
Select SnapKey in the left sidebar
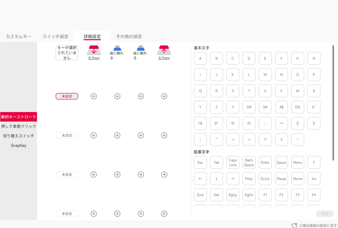click(18, 146)
